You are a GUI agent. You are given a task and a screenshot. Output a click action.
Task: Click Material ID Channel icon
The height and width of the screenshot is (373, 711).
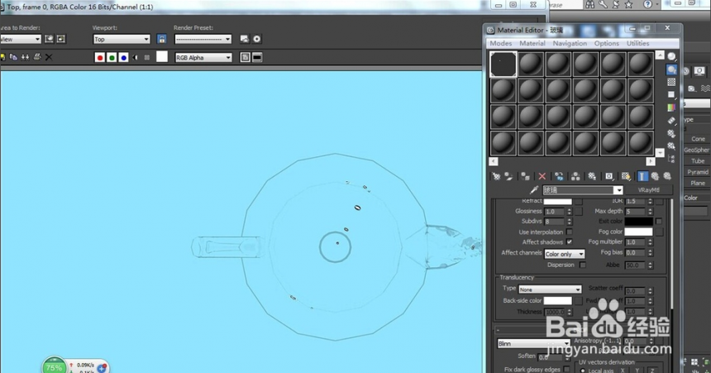(x=609, y=176)
